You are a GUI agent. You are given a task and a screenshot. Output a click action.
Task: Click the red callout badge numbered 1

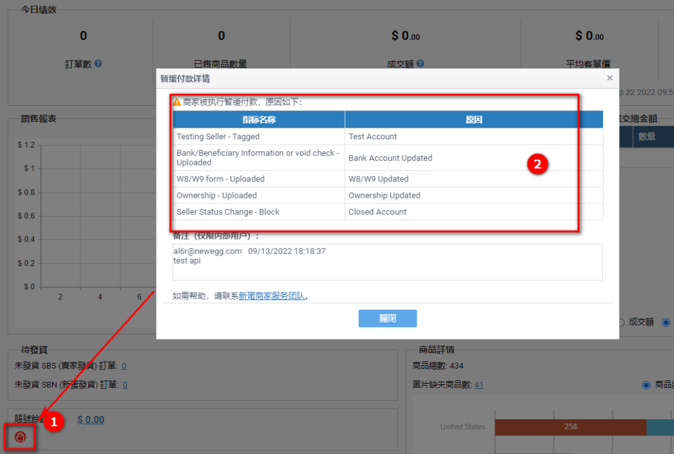click(x=54, y=422)
